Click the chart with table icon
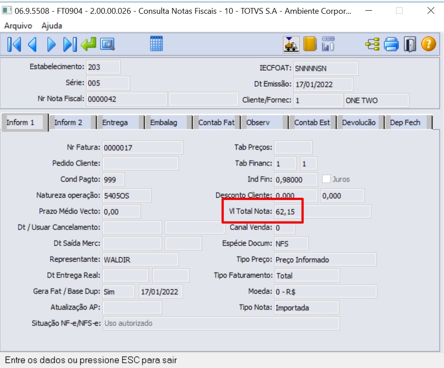 [328, 44]
